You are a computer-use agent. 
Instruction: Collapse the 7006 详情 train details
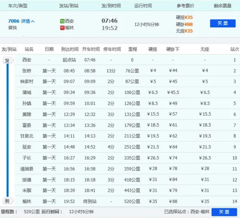click(x=22, y=21)
